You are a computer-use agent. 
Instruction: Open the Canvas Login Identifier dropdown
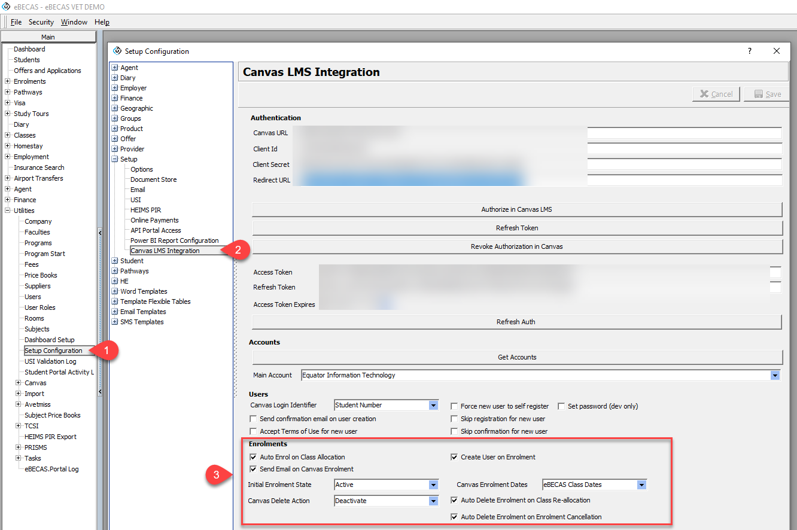(x=433, y=406)
